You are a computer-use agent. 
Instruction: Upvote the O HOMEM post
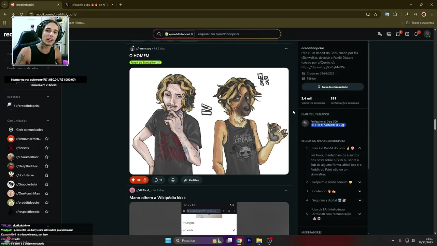[133, 180]
